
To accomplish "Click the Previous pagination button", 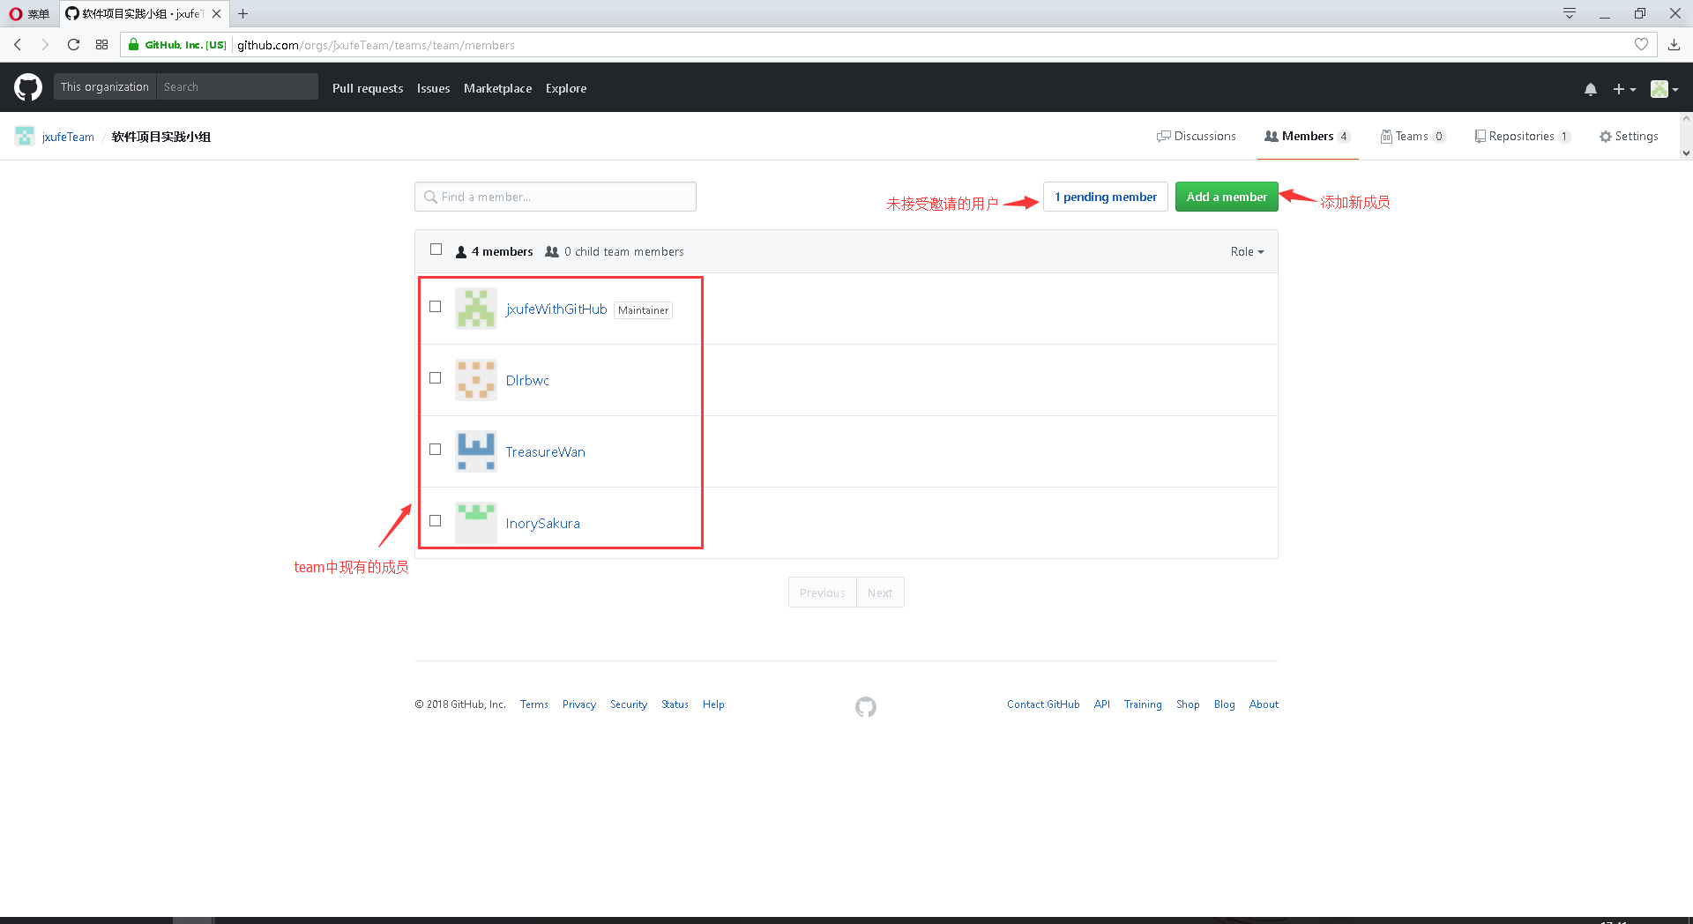I will pos(822,592).
